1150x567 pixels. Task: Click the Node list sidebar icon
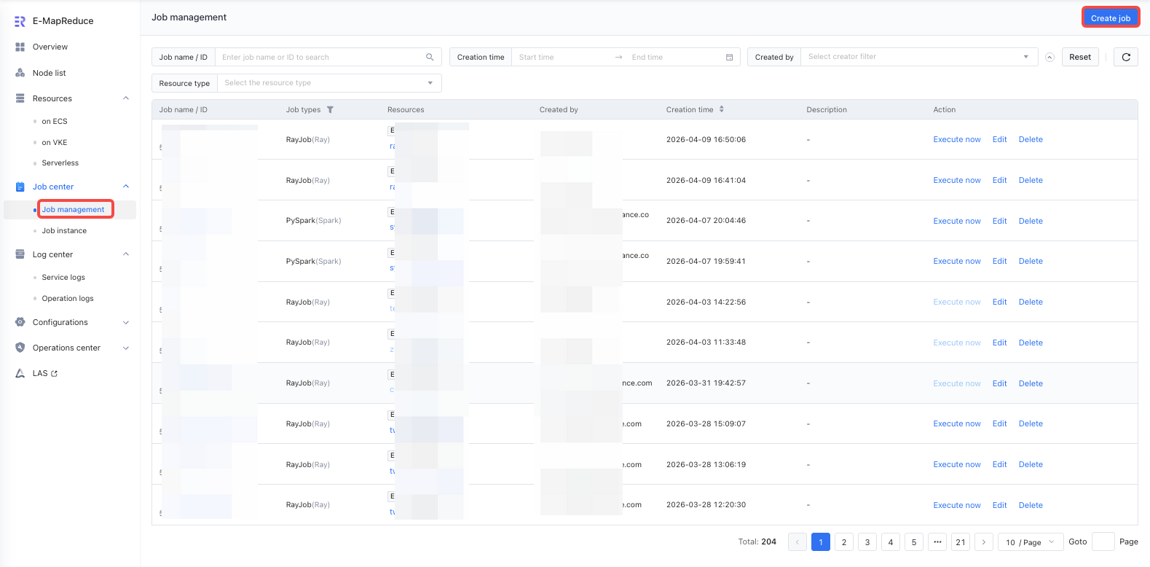point(20,73)
